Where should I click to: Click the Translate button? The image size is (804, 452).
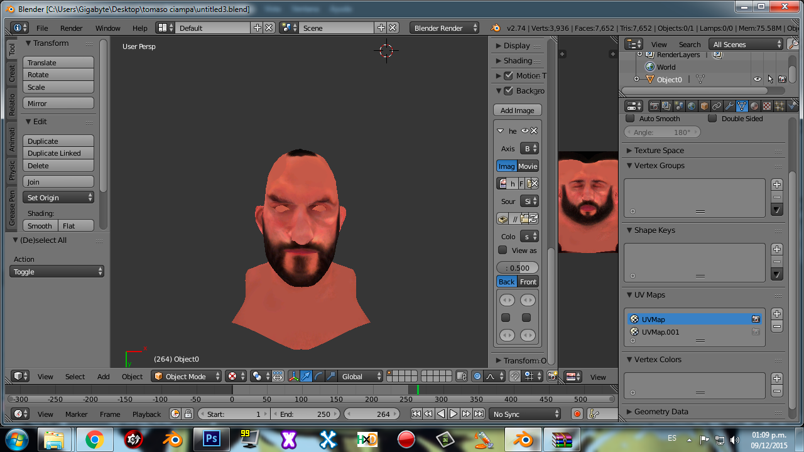(x=58, y=62)
